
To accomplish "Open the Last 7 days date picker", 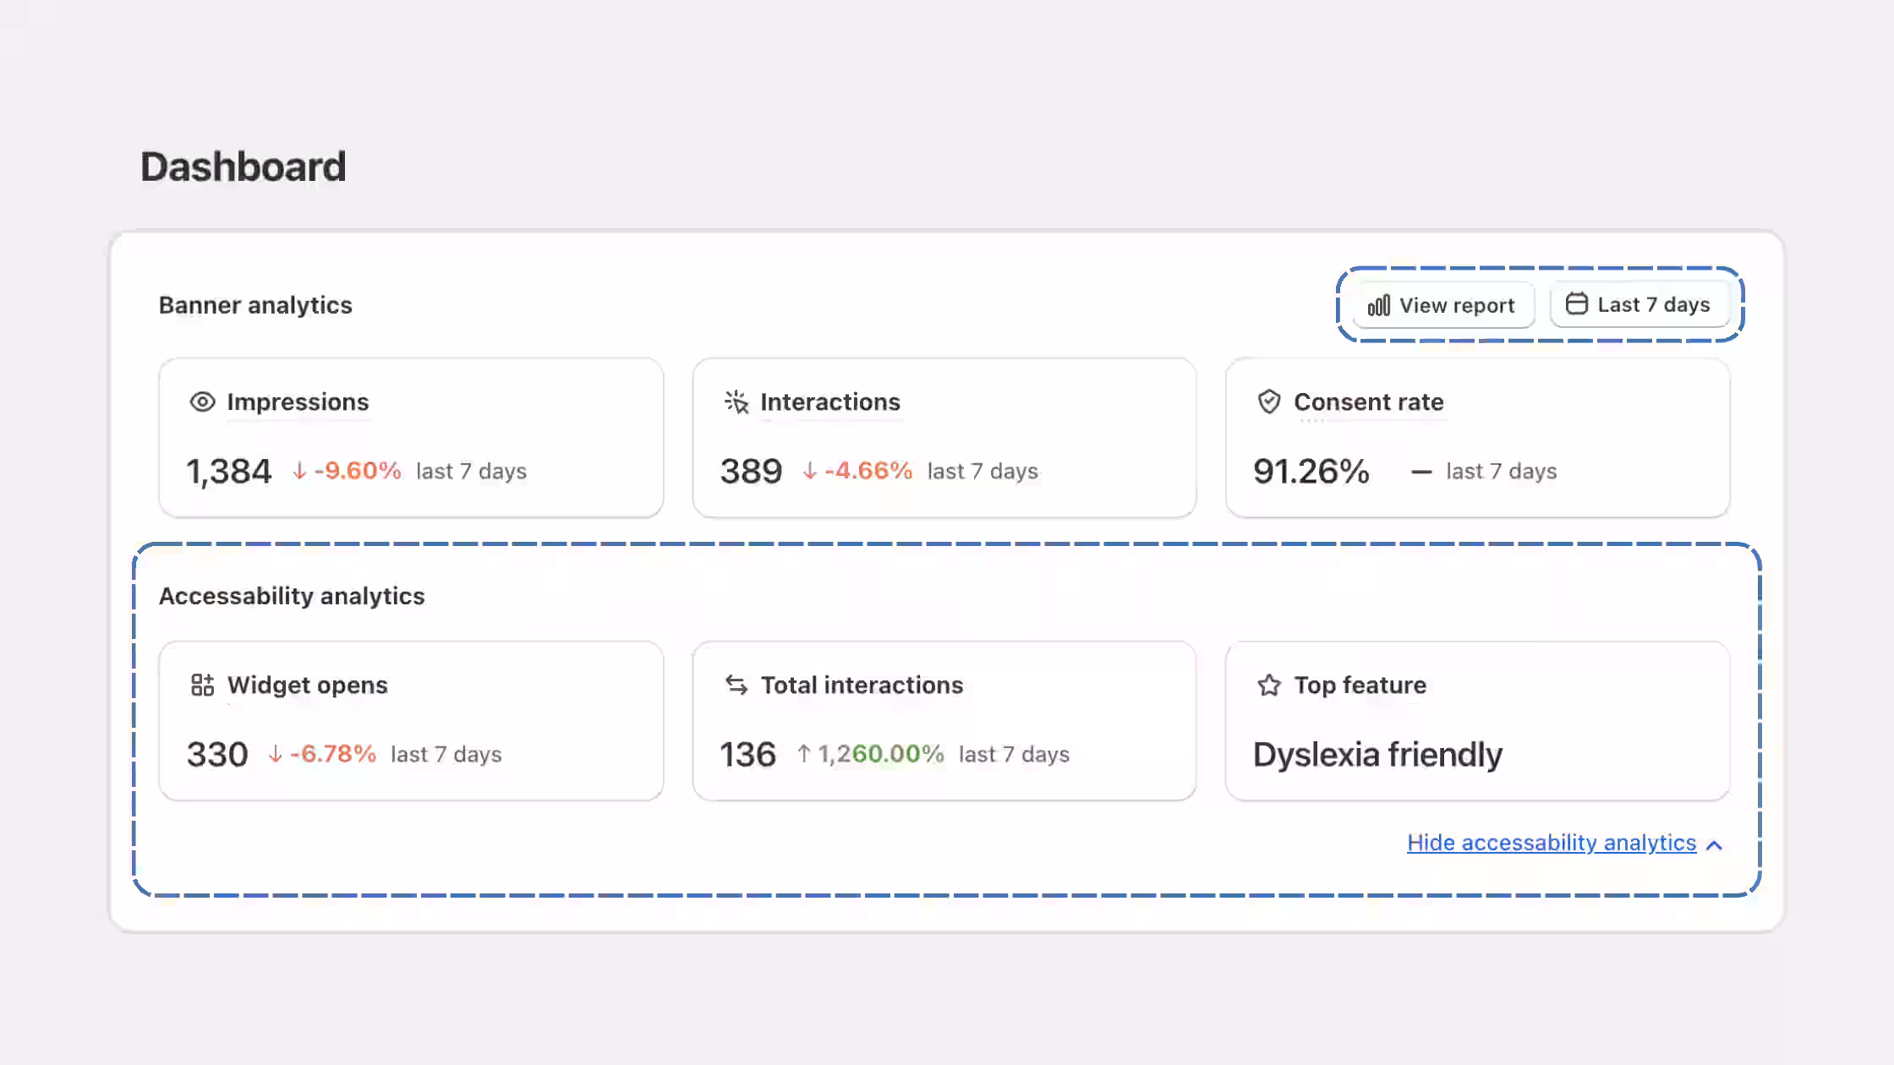I will (1639, 304).
